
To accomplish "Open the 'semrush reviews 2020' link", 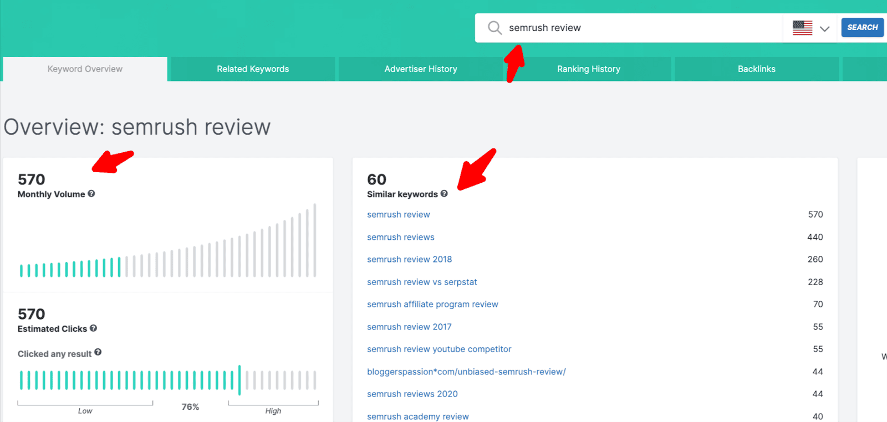I will [x=412, y=394].
